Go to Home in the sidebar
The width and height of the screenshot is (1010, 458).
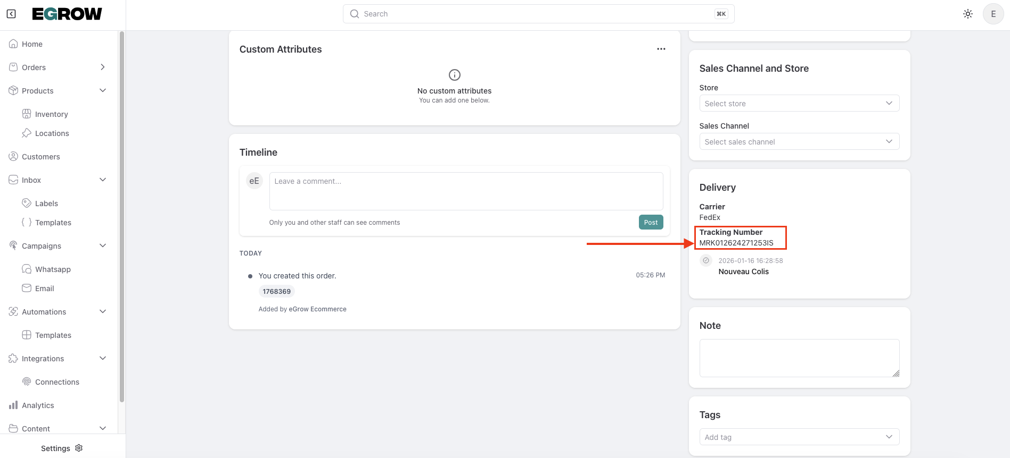click(32, 44)
